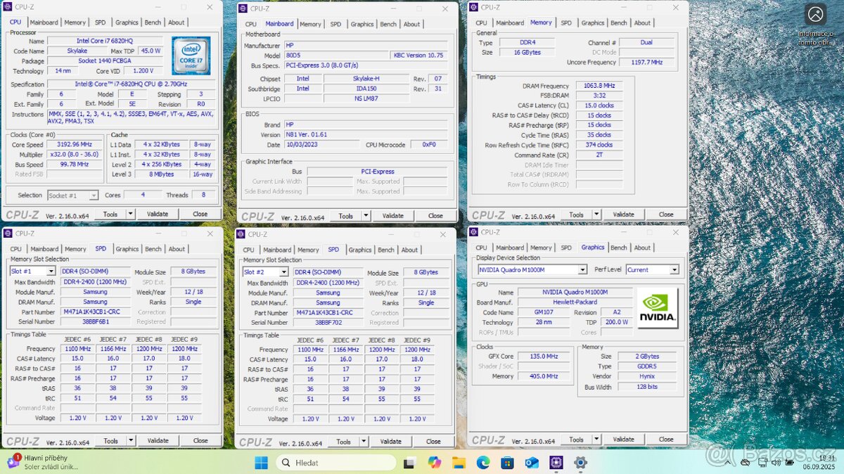Image resolution: width=844 pixels, height=474 pixels.
Task: Launch Copilot from the taskbar
Action: tap(435, 463)
